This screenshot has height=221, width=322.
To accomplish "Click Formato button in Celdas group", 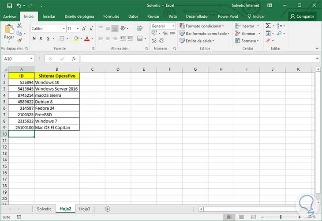I will tap(247, 41).
